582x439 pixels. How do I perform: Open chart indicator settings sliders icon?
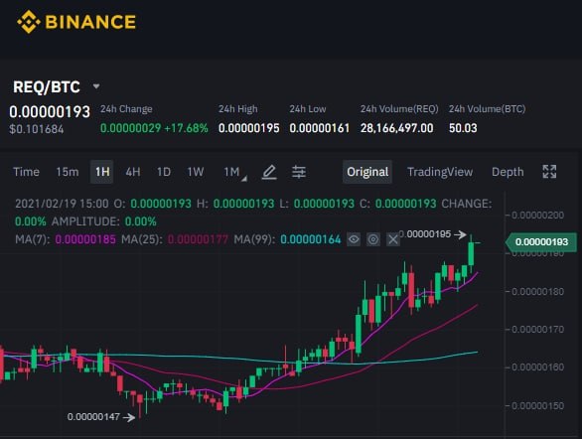pos(299,172)
